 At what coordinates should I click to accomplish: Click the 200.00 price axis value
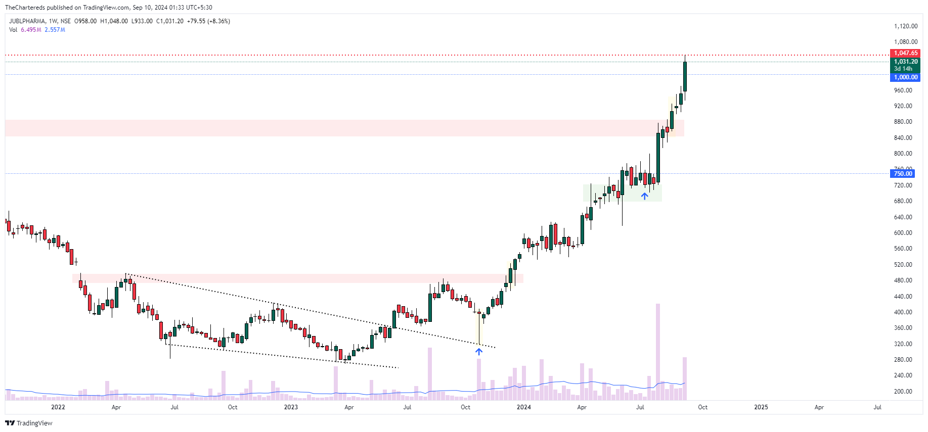903,392
